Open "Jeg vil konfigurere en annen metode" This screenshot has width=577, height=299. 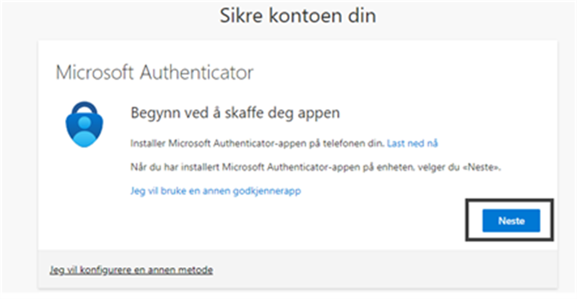coord(131,270)
